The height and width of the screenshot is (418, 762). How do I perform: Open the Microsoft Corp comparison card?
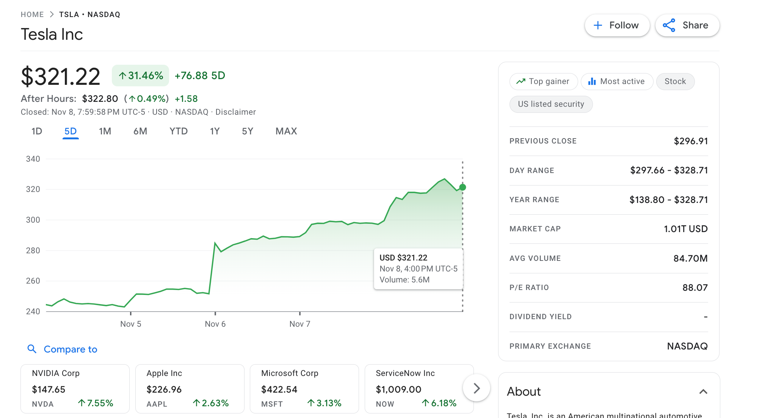[304, 388]
